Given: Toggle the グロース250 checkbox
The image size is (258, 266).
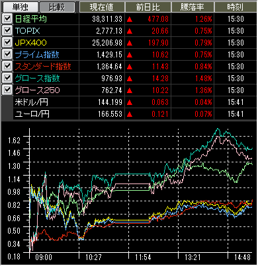Looking at the screenshot, I should [x=7, y=90].
